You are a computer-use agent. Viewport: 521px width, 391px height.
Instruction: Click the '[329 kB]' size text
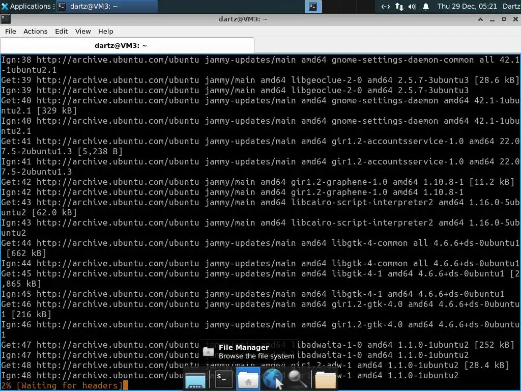pos(57,110)
